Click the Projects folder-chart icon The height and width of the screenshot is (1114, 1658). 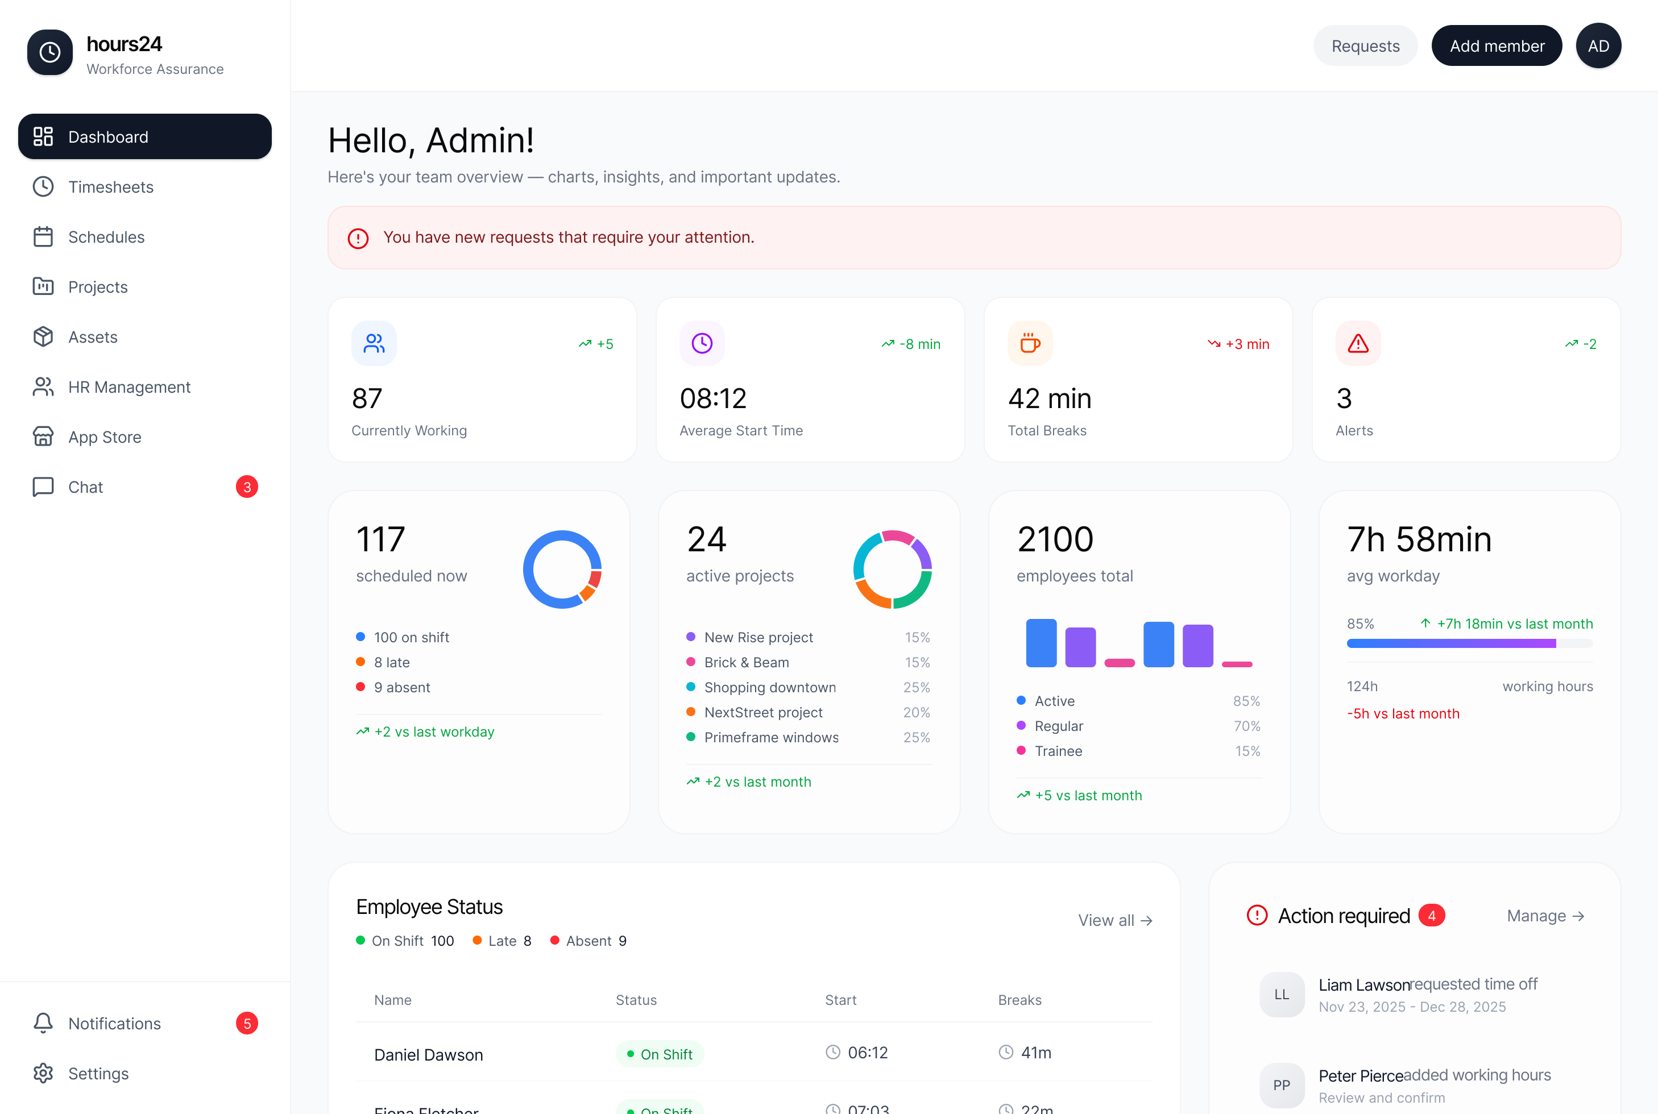click(43, 286)
